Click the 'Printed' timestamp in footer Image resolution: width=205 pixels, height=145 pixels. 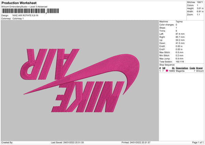point(136,143)
